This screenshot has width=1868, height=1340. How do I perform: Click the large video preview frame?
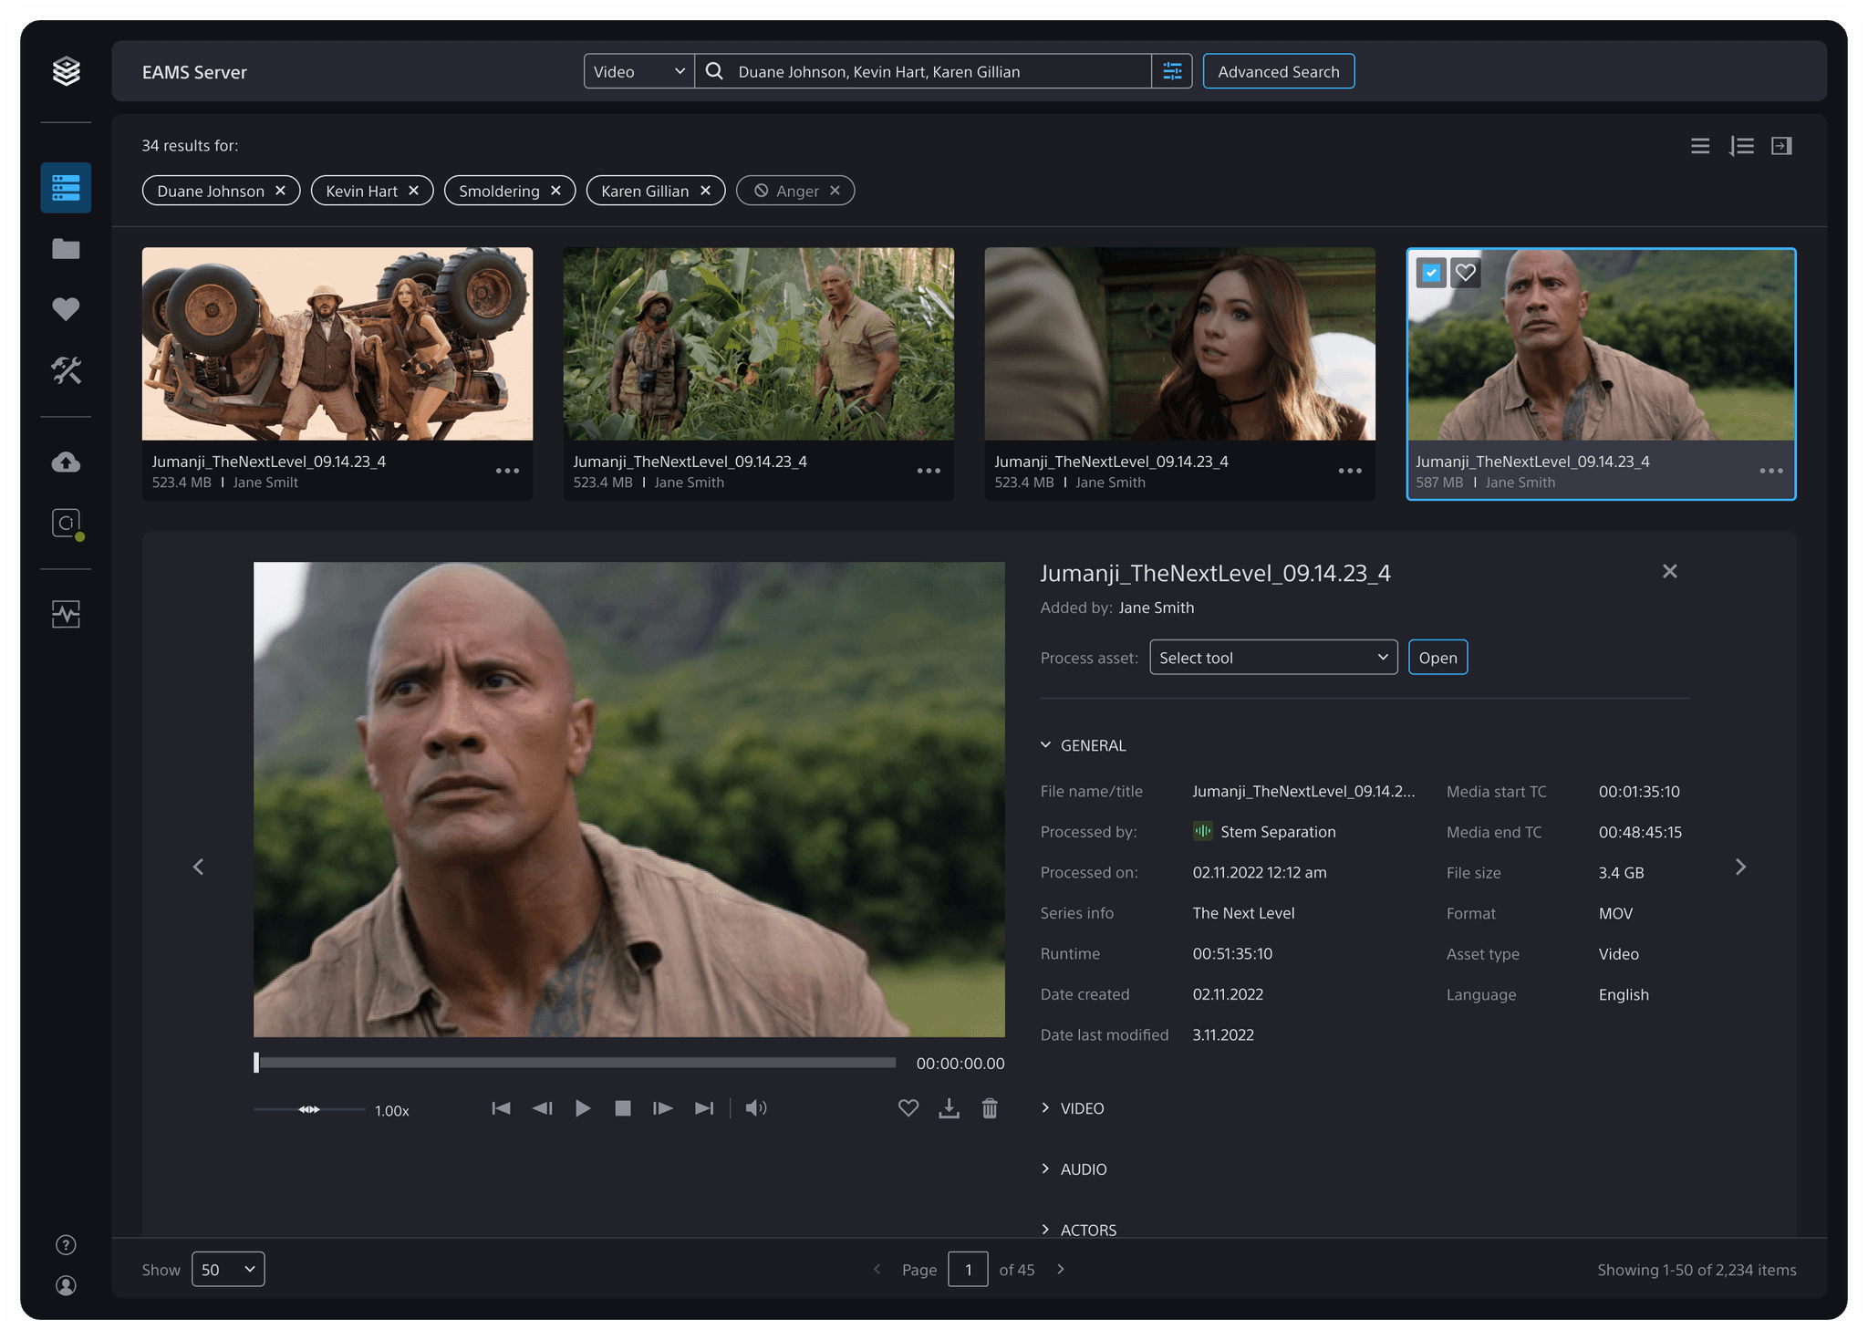click(x=629, y=799)
